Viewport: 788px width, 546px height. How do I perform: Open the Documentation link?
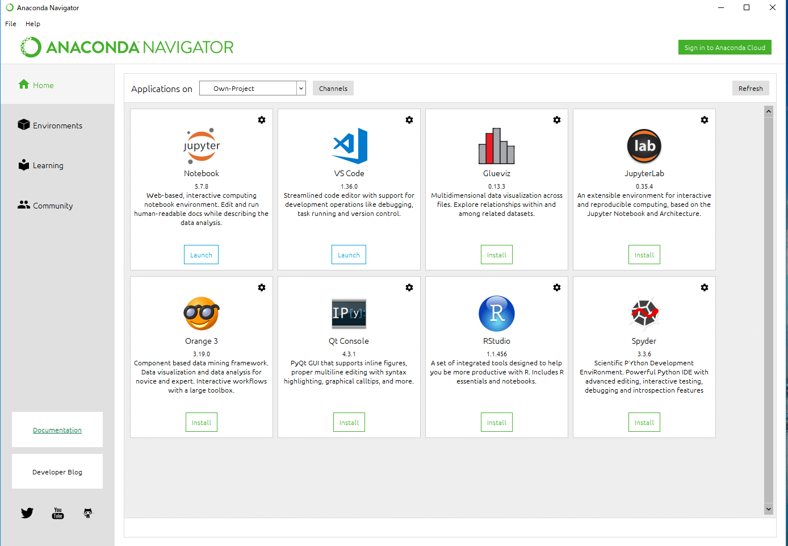pyautogui.click(x=57, y=430)
